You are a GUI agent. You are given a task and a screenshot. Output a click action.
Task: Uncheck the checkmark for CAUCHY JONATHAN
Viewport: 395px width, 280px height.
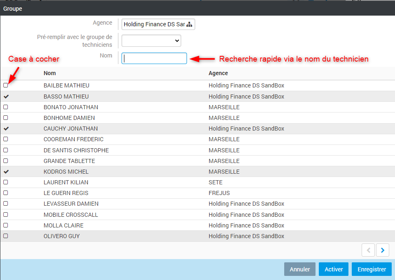point(6,129)
